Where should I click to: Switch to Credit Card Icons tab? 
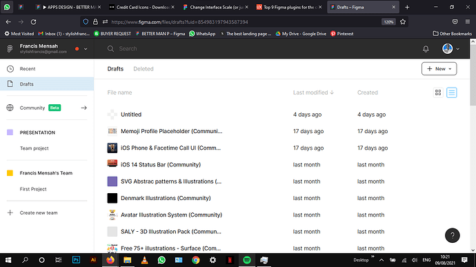(142, 7)
